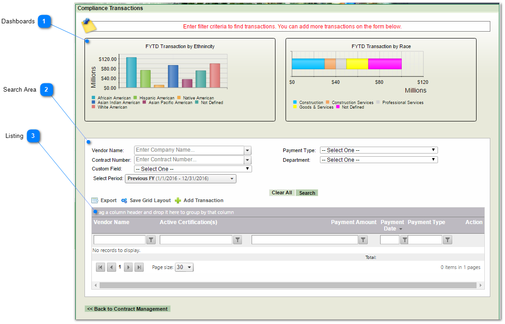The width and height of the screenshot is (505, 324).
Task: Click Back to Contract Management button
Action: pyautogui.click(x=127, y=309)
